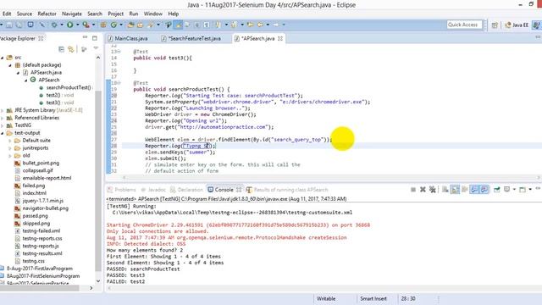
Task: Click the Open Perspective icon beside Quick Access
Action: coord(495,25)
